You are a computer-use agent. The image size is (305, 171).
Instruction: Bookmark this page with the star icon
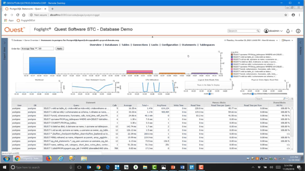click(285, 15)
